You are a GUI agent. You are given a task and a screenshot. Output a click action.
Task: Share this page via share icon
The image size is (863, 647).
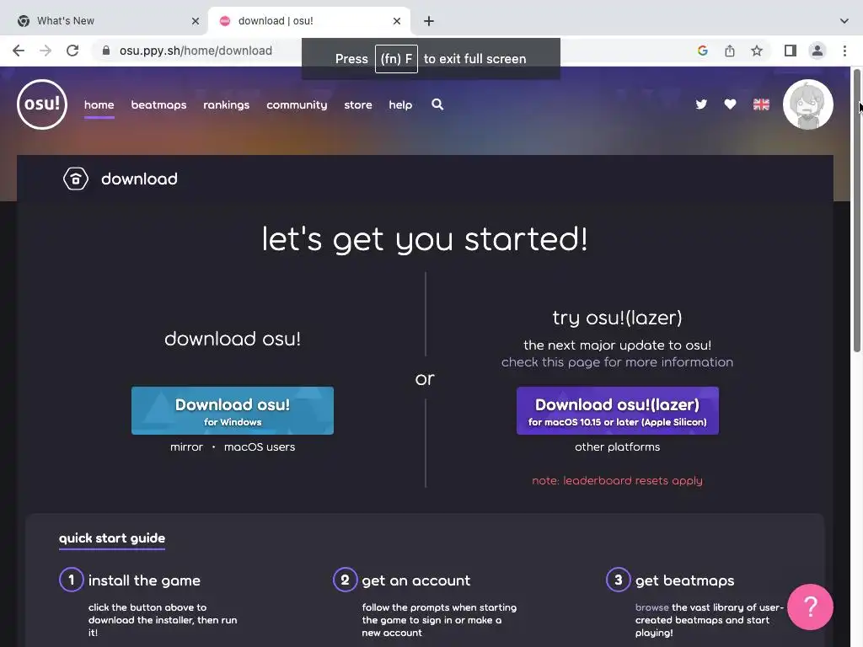730,51
